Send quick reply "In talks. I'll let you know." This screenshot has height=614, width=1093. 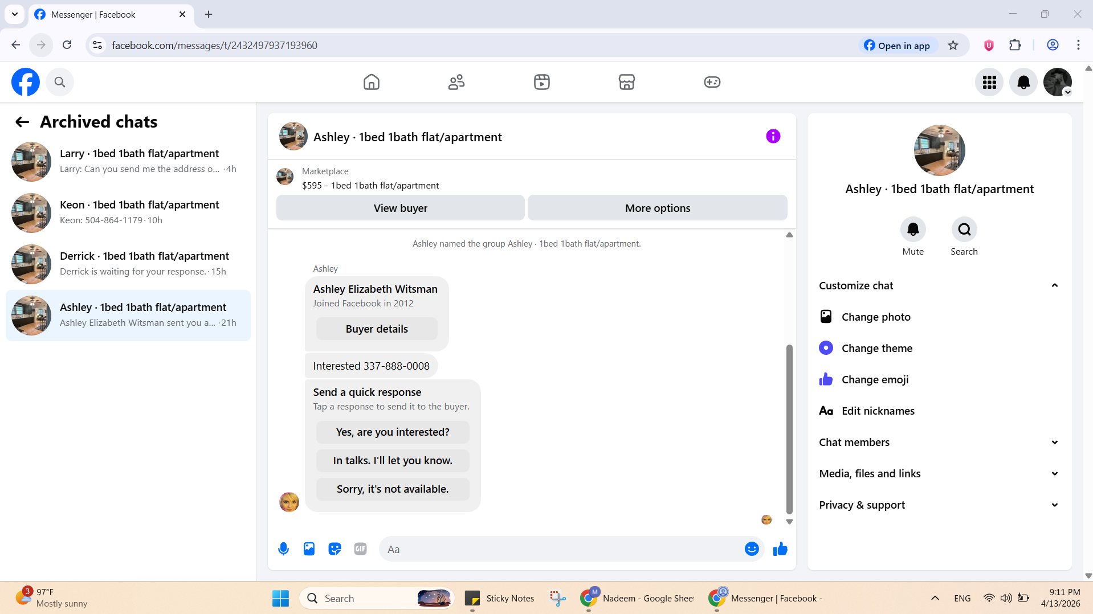click(393, 461)
